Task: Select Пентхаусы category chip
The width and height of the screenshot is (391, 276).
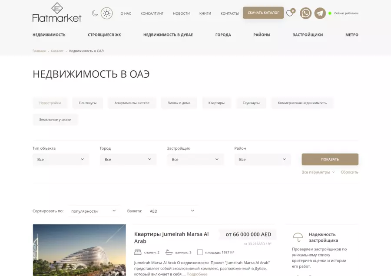Action: click(x=87, y=103)
